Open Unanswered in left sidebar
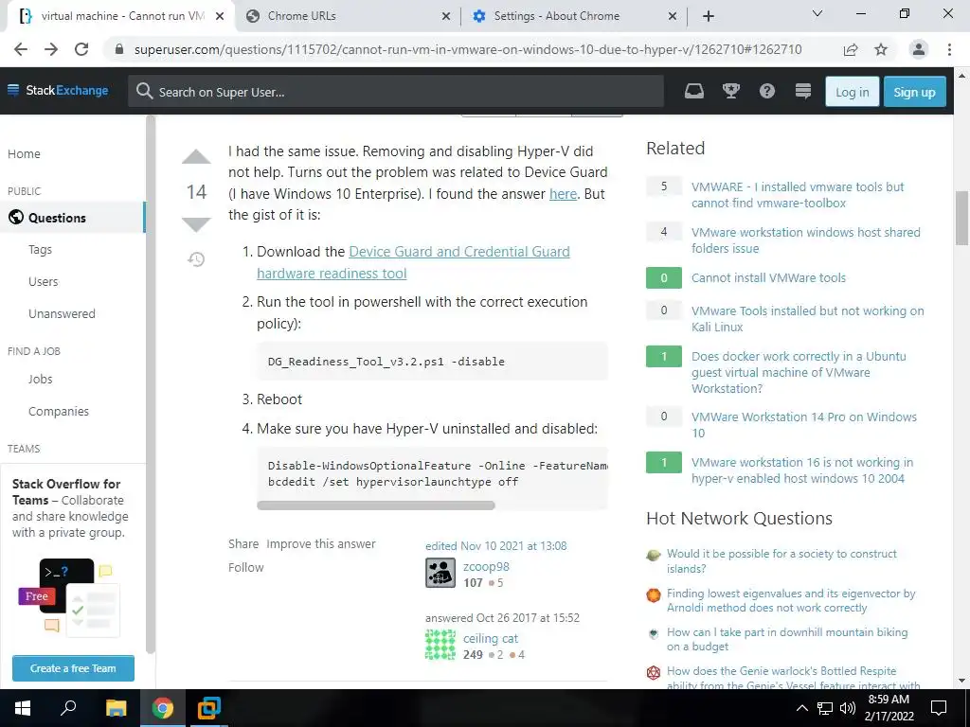This screenshot has height=727, width=970. click(62, 314)
